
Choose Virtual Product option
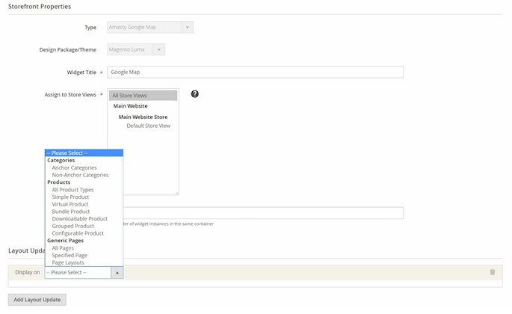coord(70,204)
